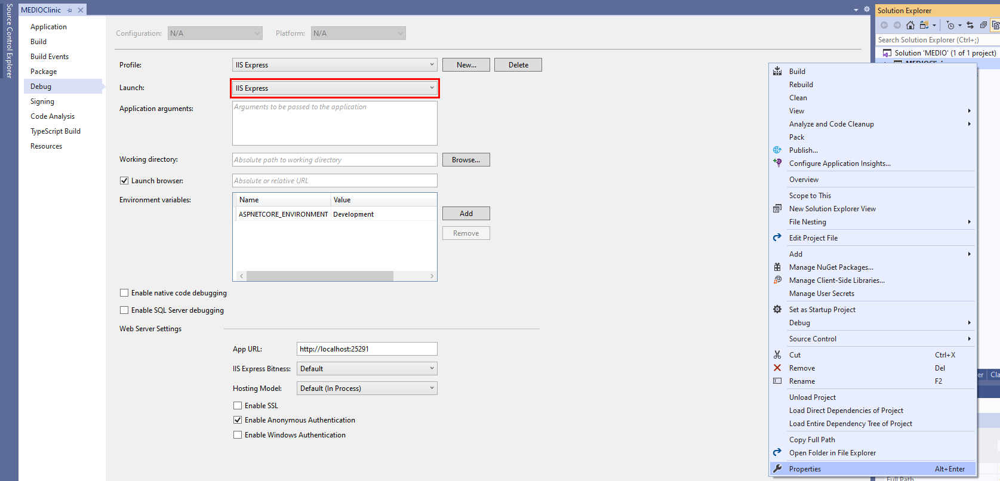
Task: Enable SSL checkbox
Action: 238,406
